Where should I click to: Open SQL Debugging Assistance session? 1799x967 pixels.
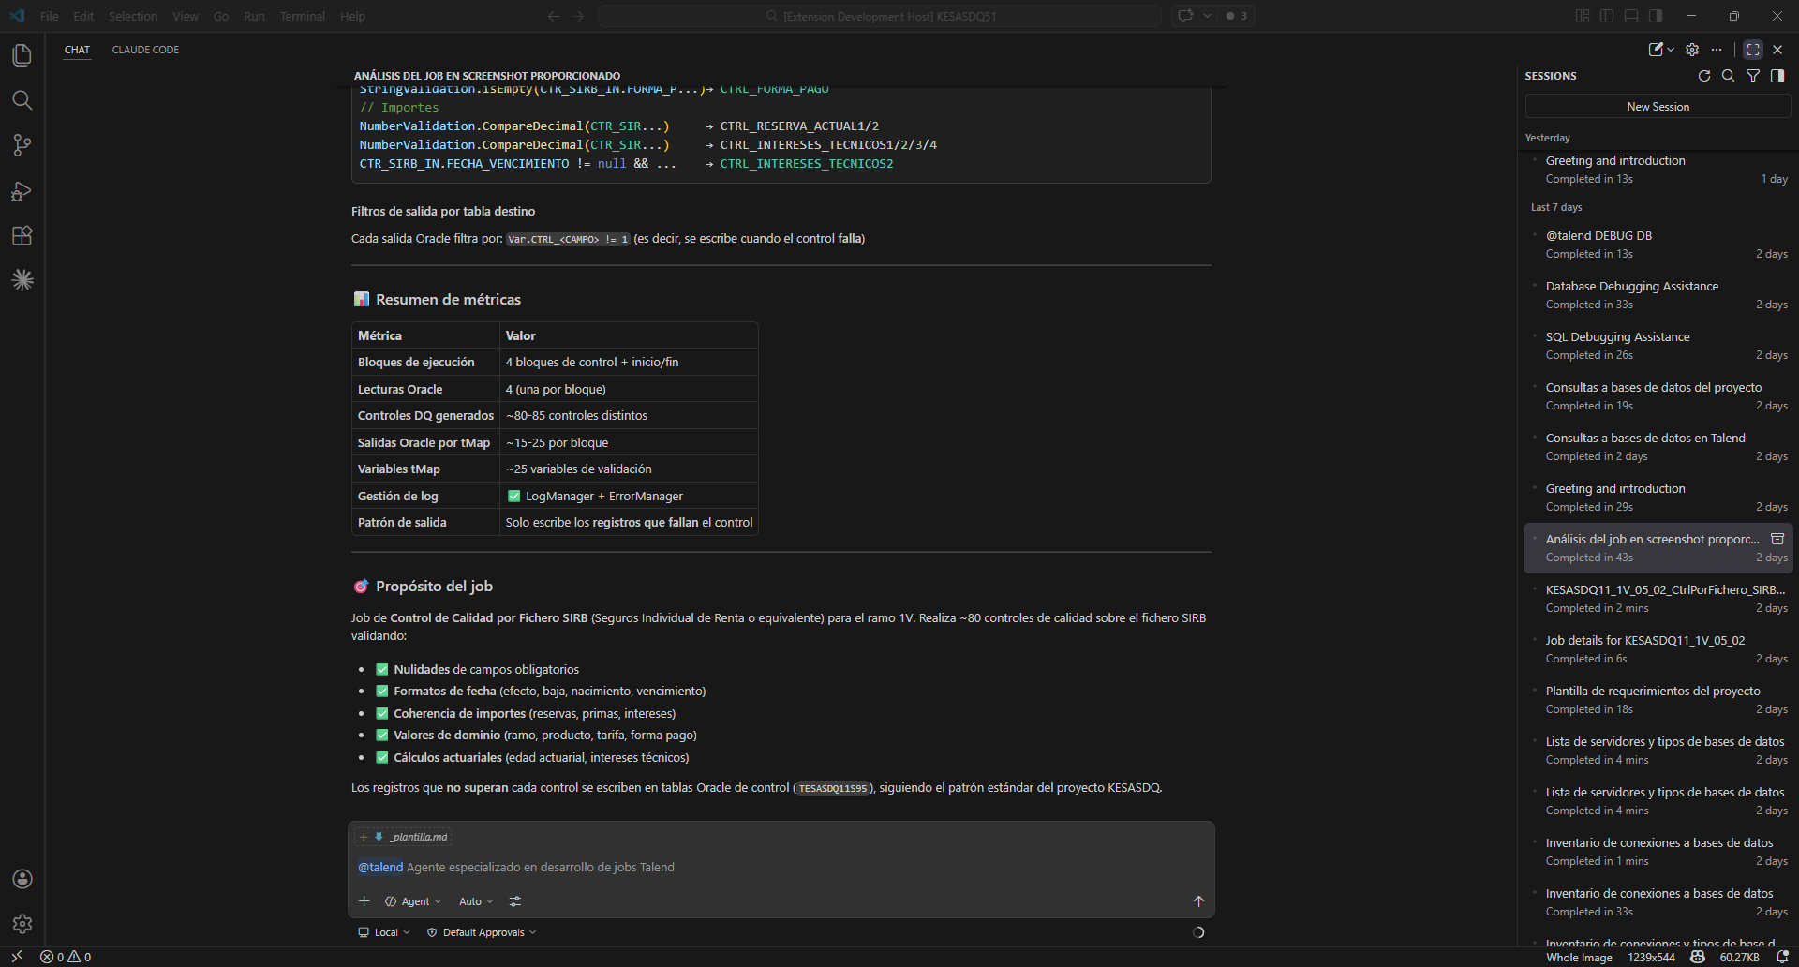(1658, 346)
